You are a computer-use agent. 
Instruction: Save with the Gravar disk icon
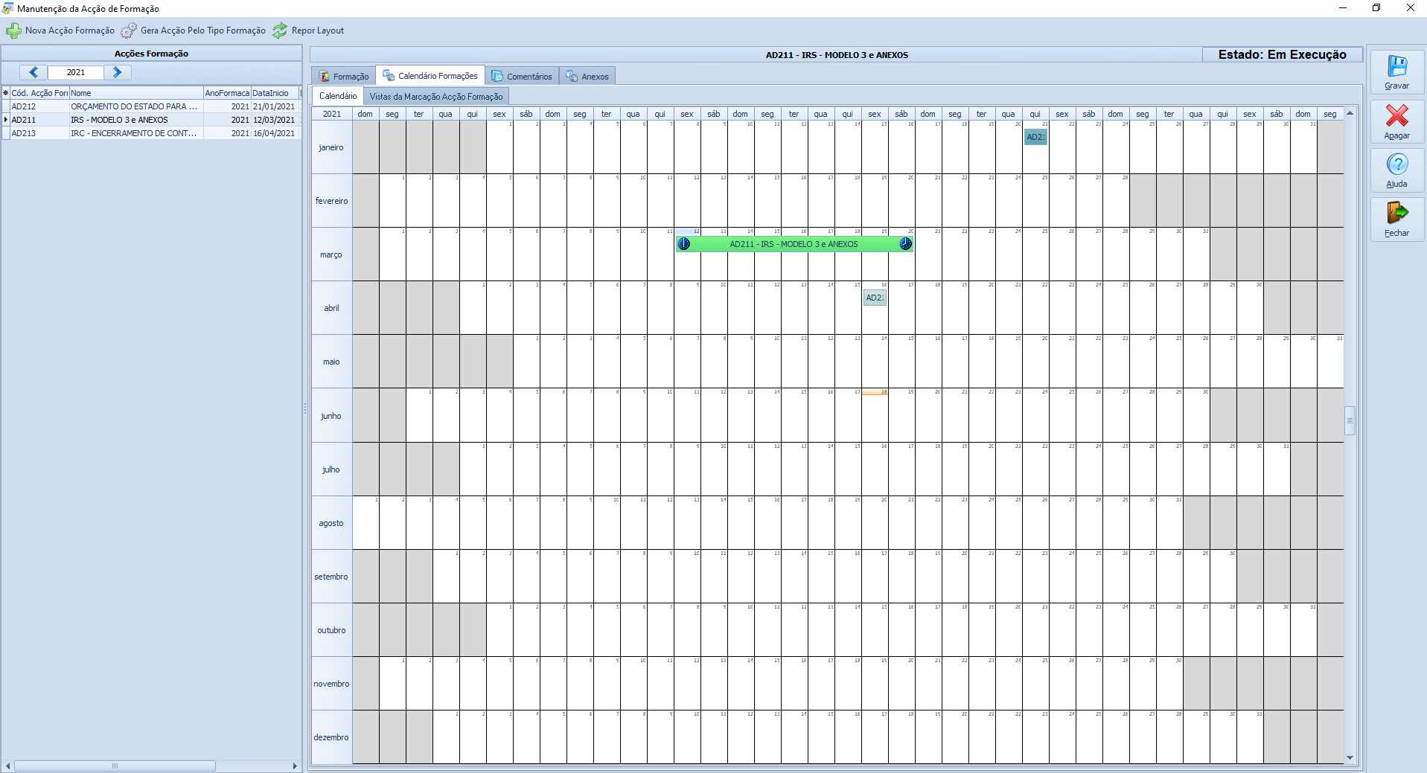[1396, 67]
